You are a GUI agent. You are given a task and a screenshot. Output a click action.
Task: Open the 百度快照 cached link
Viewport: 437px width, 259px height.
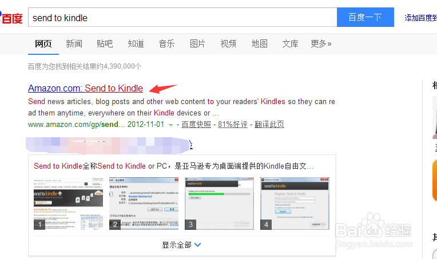pos(196,124)
